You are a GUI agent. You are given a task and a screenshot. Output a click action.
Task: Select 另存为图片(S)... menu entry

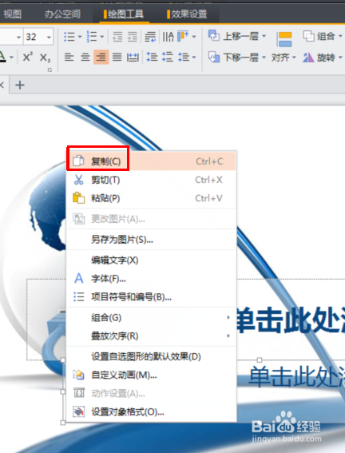tap(151, 240)
